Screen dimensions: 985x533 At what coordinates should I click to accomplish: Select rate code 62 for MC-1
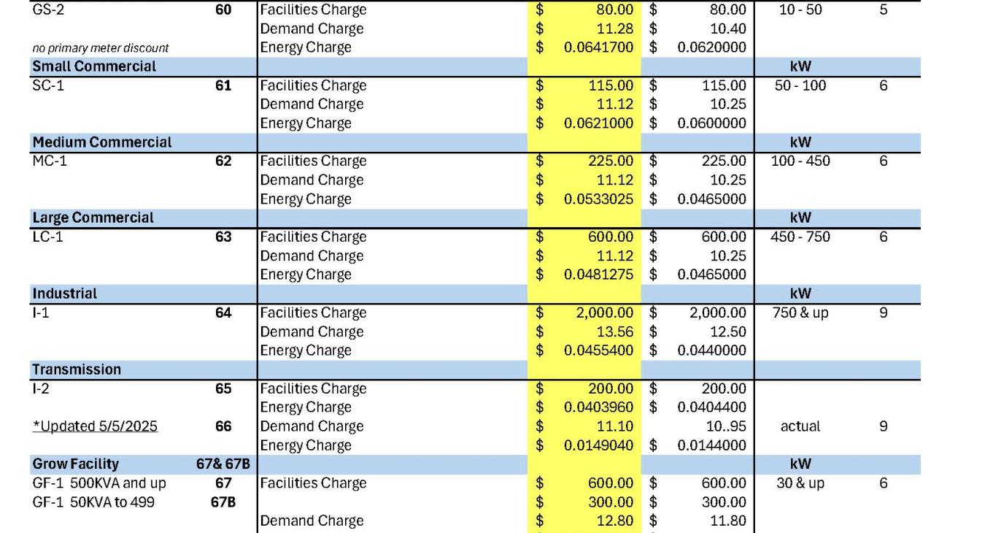pyautogui.click(x=223, y=161)
